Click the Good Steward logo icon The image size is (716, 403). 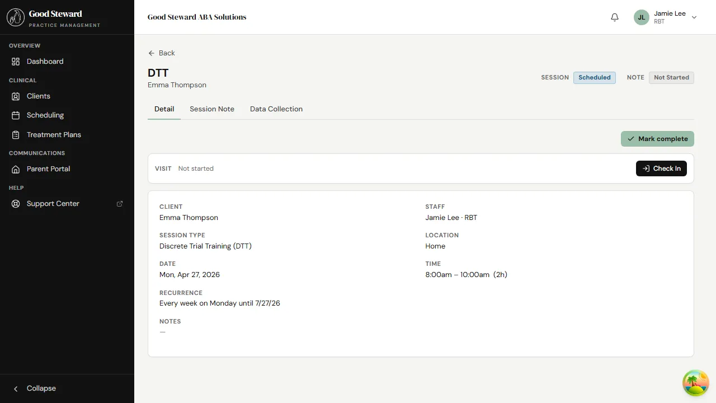(x=15, y=17)
